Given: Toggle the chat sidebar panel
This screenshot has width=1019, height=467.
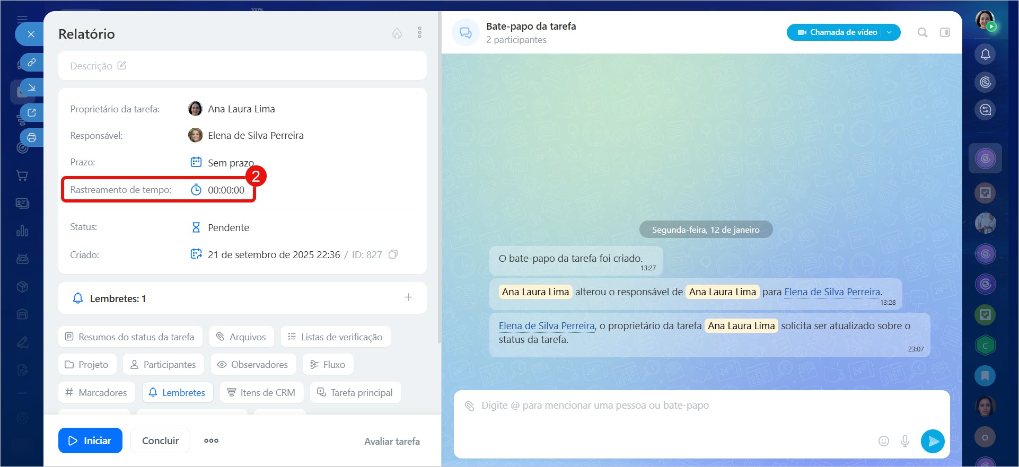Looking at the screenshot, I should [x=945, y=32].
